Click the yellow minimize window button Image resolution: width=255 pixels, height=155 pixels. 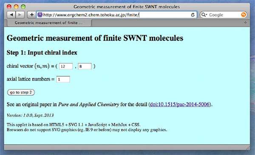(x=16, y=7)
